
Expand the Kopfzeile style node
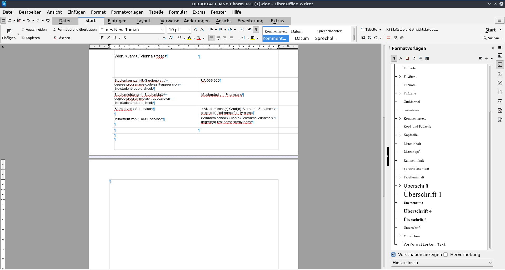(x=400, y=135)
